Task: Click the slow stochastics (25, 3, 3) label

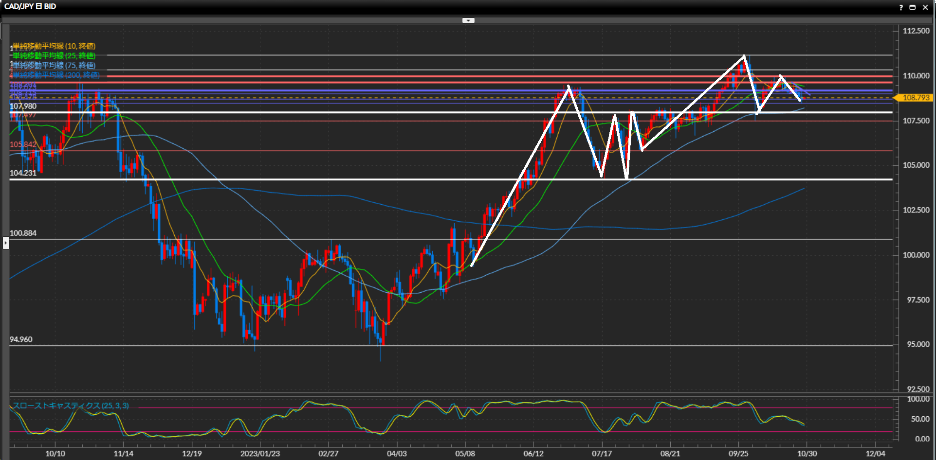Action: [x=71, y=406]
